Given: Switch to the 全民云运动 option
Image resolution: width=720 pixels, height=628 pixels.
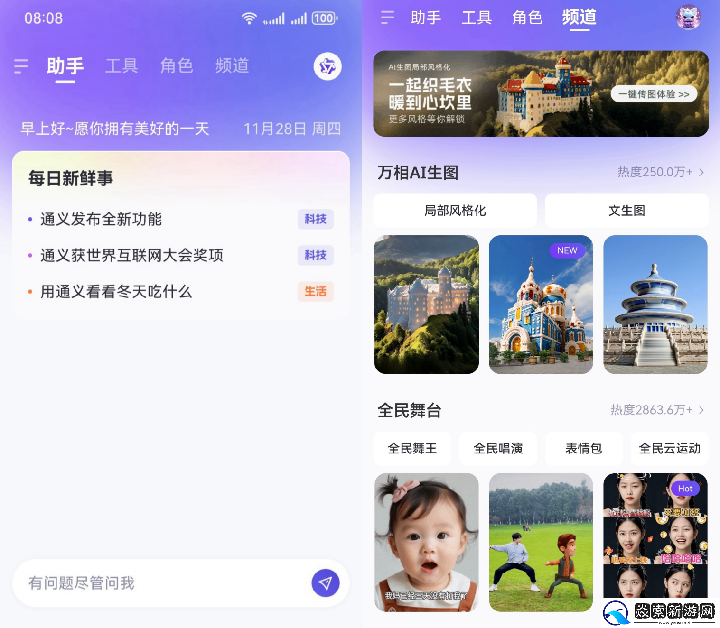Looking at the screenshot, I should coord(670,448).
